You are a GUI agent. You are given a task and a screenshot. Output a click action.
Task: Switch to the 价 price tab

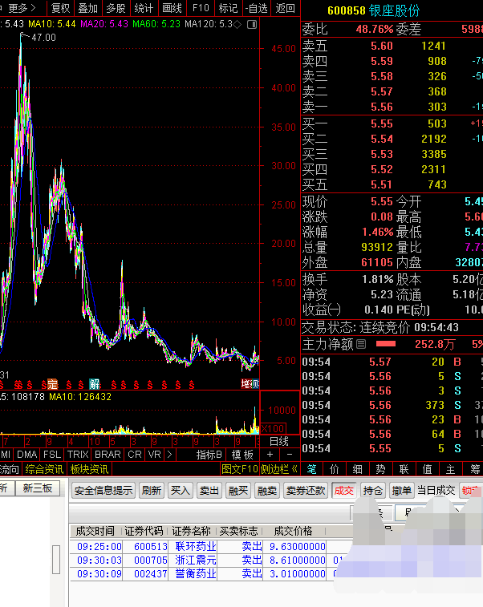coord(335,470)
